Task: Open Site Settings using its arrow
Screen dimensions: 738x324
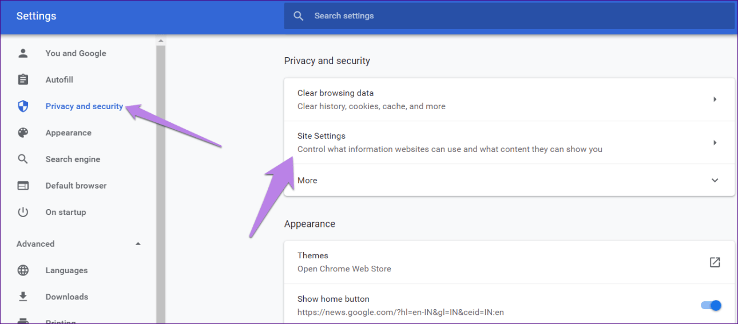Action: tap(715, 143)
